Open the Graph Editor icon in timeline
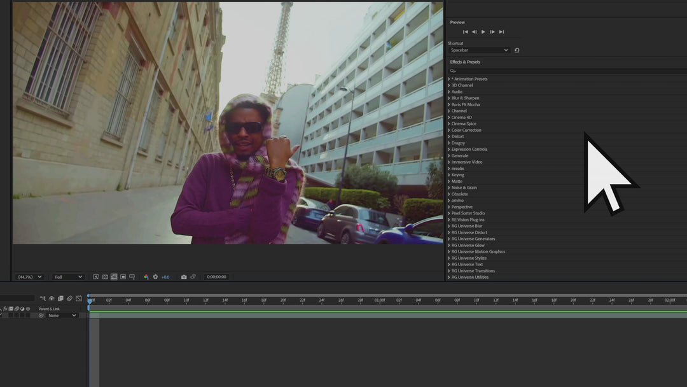This screenshot has width=687, height=387. [x=79, y=299]
